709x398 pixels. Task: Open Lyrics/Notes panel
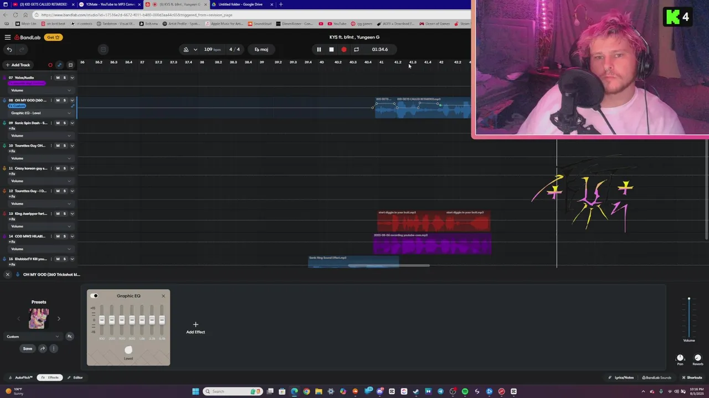tap(621, 378)
